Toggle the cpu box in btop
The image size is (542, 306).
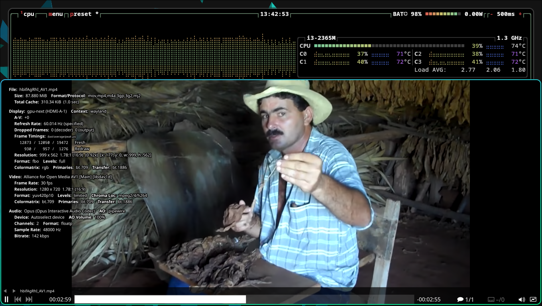click(27, 14)
